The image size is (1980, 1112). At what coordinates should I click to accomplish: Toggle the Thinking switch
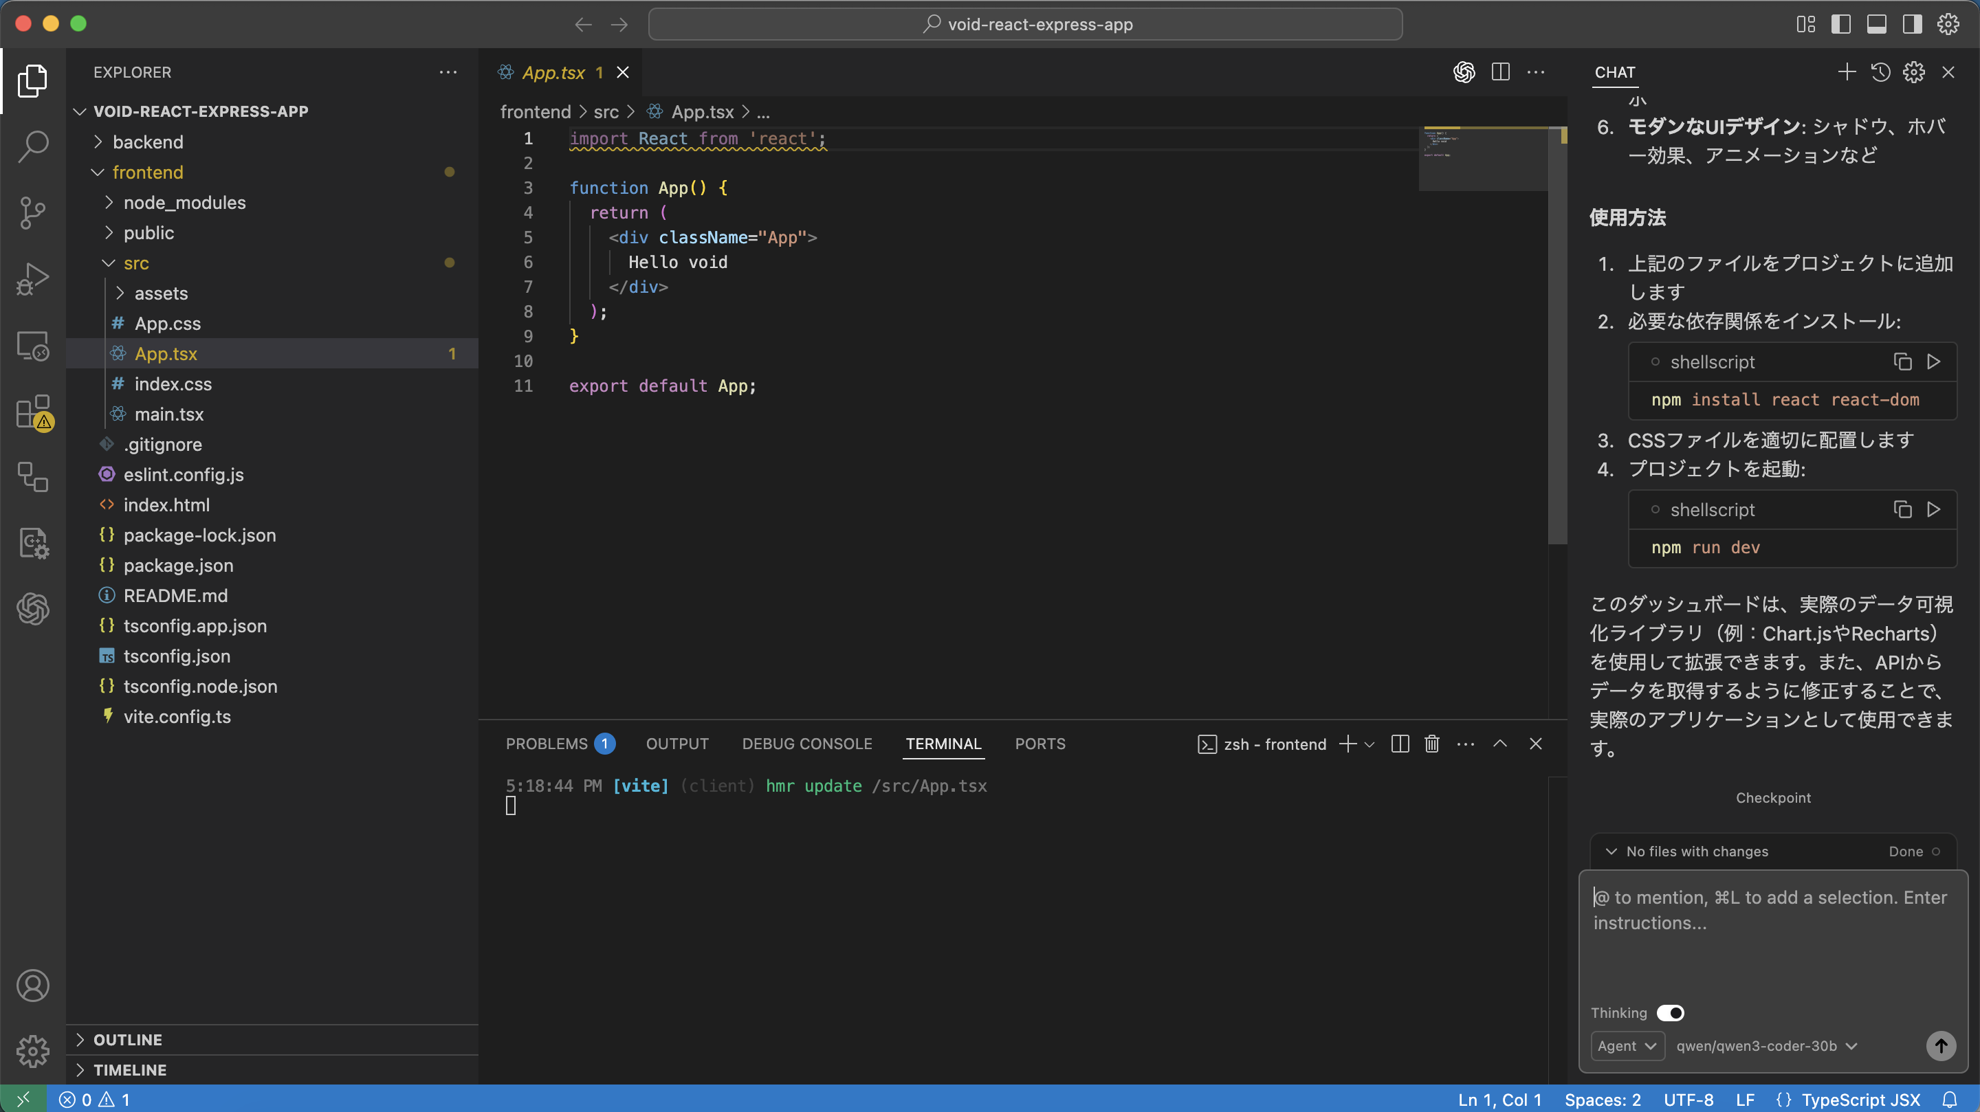pyautogui.click(x=1670, y=1013)
